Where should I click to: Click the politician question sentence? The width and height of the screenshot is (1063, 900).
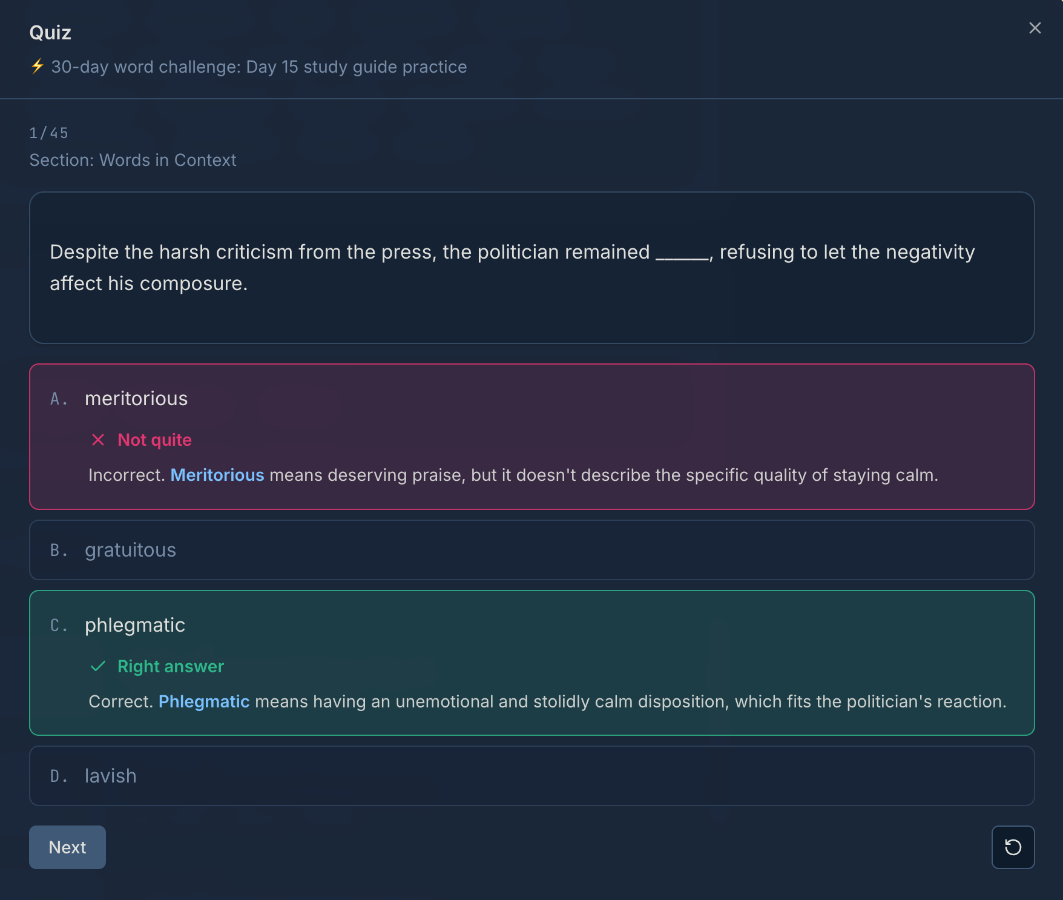click(x=512, y=268)
